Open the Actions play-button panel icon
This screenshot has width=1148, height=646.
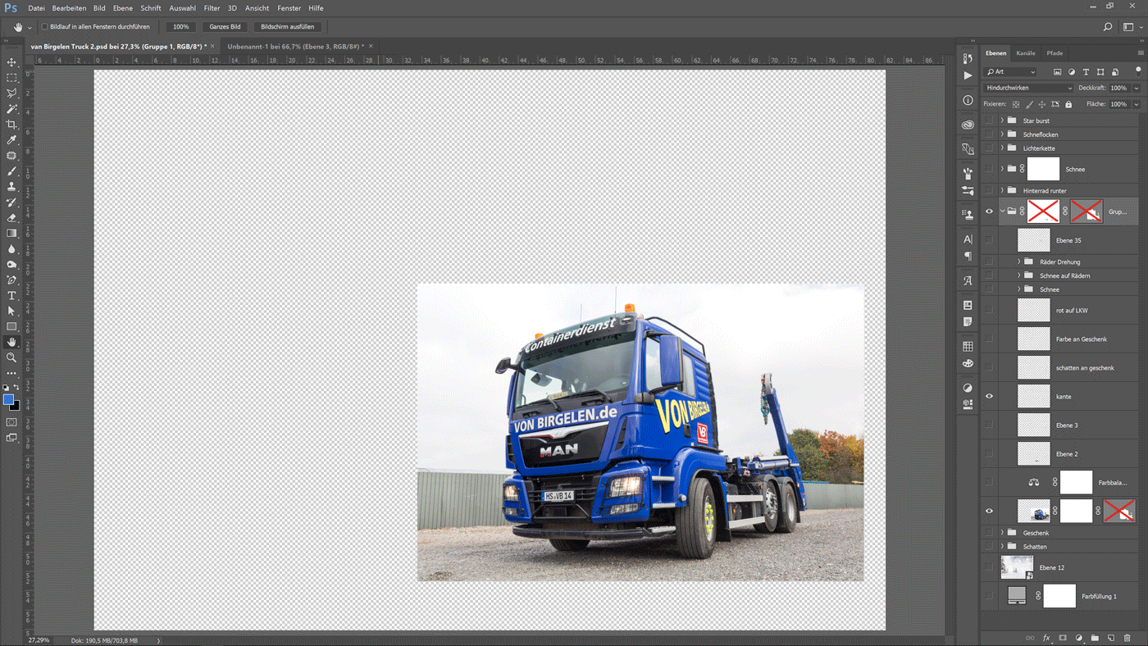(x=968, y=75)
